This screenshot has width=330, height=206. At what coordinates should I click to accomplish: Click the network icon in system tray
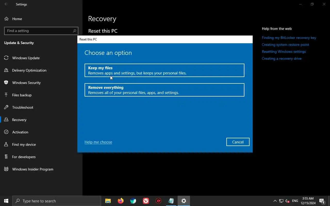point(281,201)
